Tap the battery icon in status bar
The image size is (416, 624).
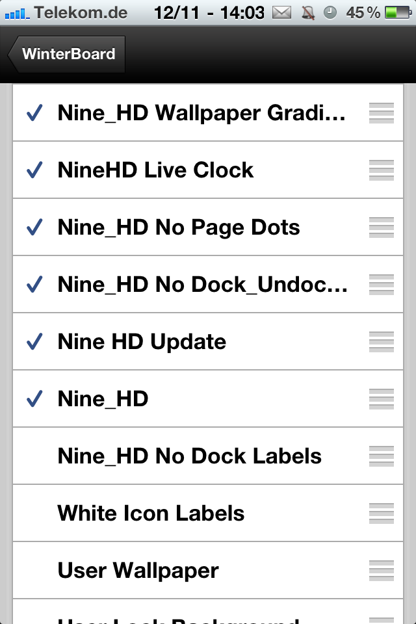click(x=397, y=12)
